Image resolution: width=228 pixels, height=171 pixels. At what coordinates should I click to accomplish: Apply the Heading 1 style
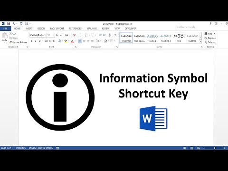152,38
